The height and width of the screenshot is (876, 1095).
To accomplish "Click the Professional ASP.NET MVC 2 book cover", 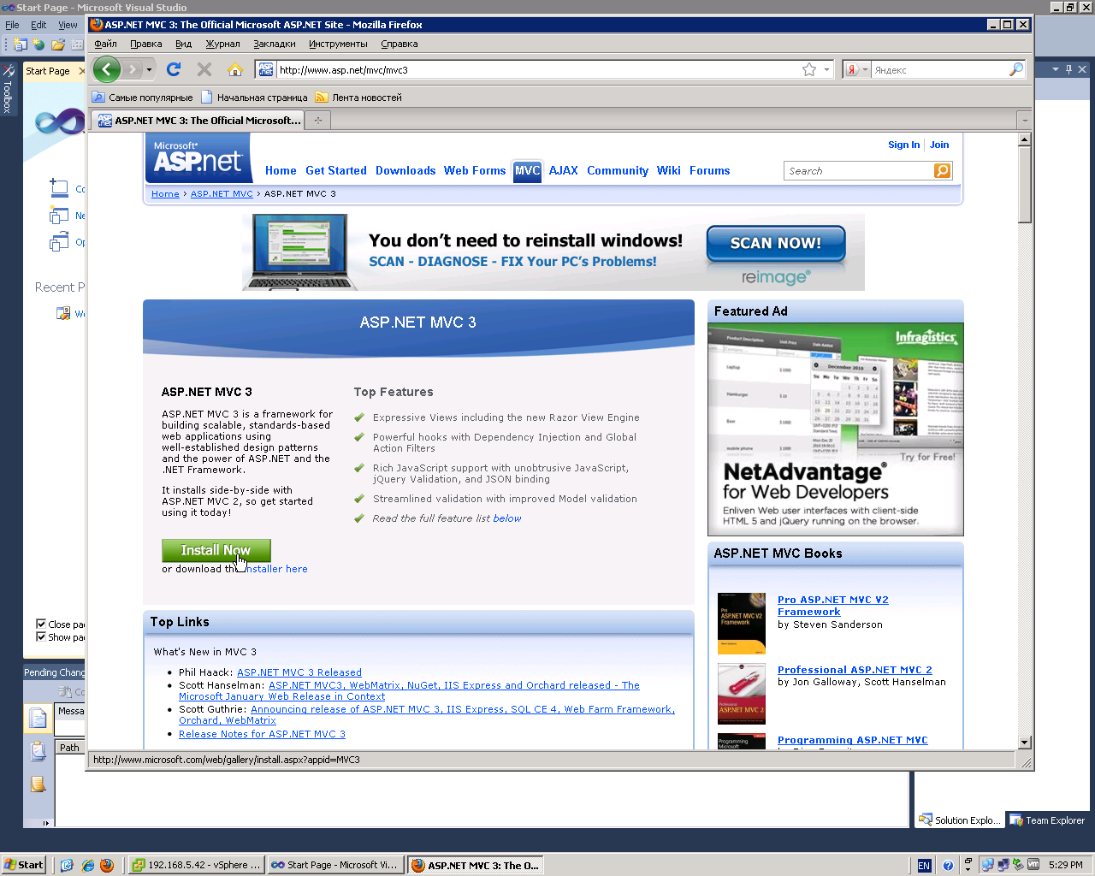I will click(x=742, y=694).
